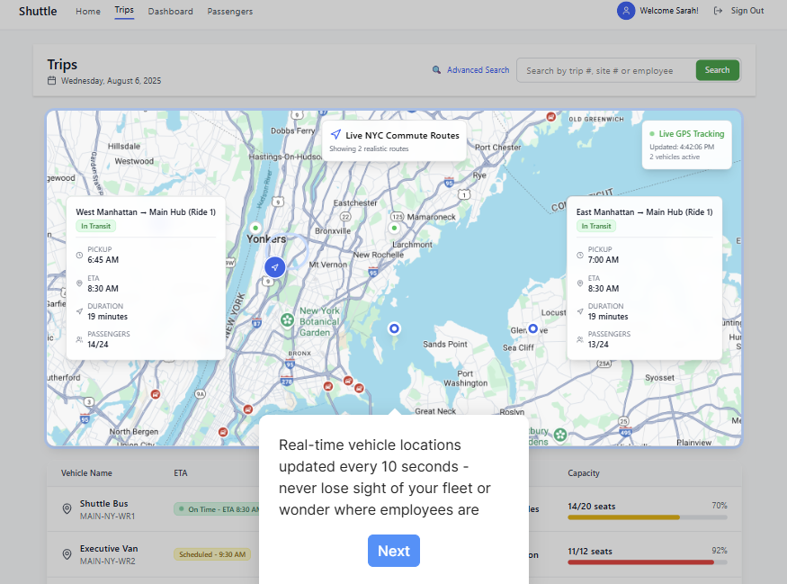Click the ETA pin icon on the West Manhattan card
The height and width of the screenshot is (584, 787).
[79, 283]
